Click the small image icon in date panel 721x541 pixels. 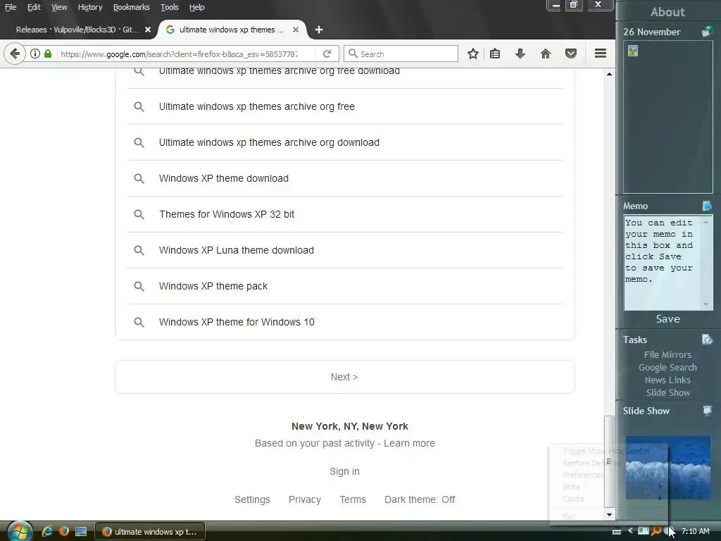coord(633,51)
